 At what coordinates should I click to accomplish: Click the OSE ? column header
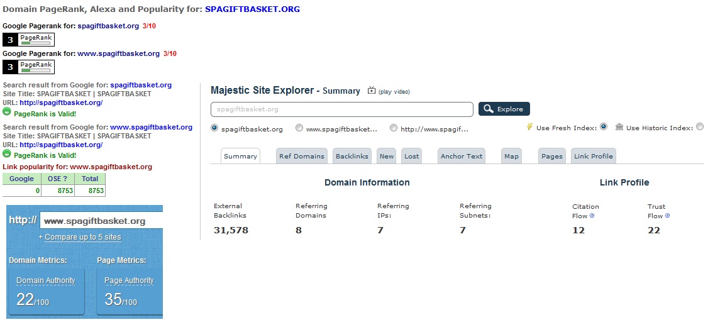point(58,179)
